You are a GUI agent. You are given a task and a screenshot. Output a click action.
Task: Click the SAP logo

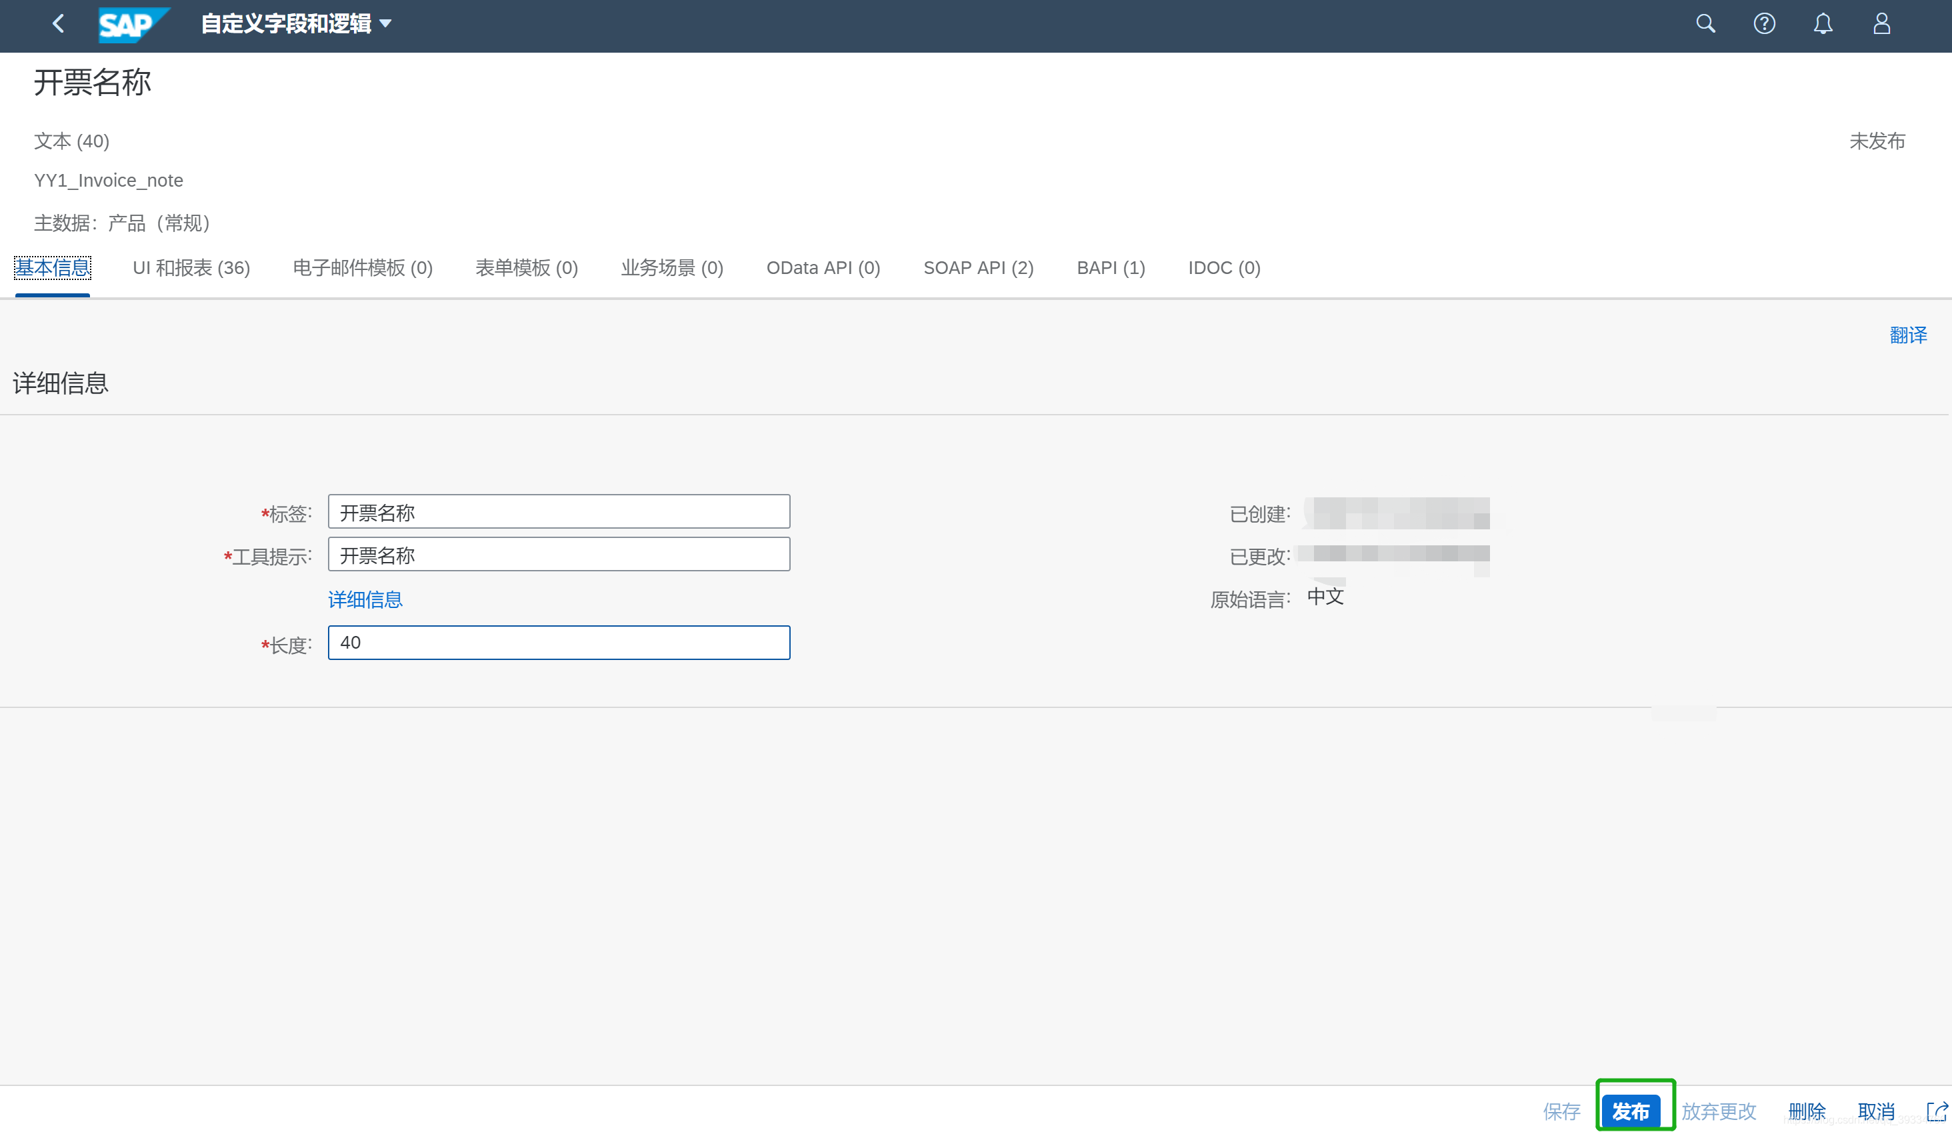[133, 25]
